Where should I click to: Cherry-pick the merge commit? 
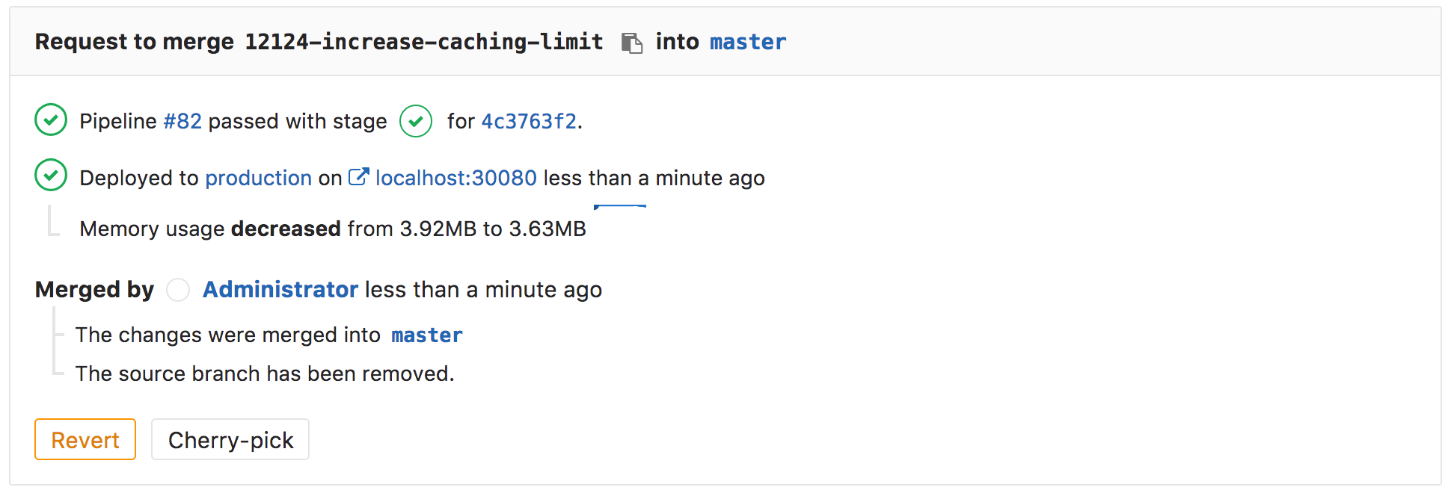(x=230, y=439)
